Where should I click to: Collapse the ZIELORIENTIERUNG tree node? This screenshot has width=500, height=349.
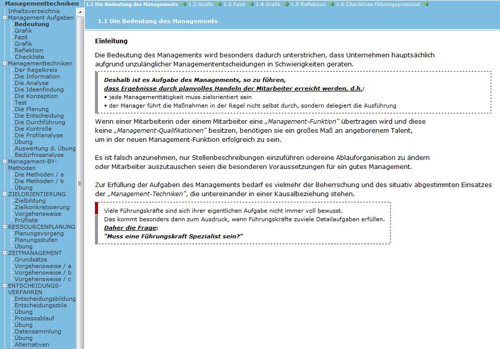pyautogui.click(x=5, y=194)
